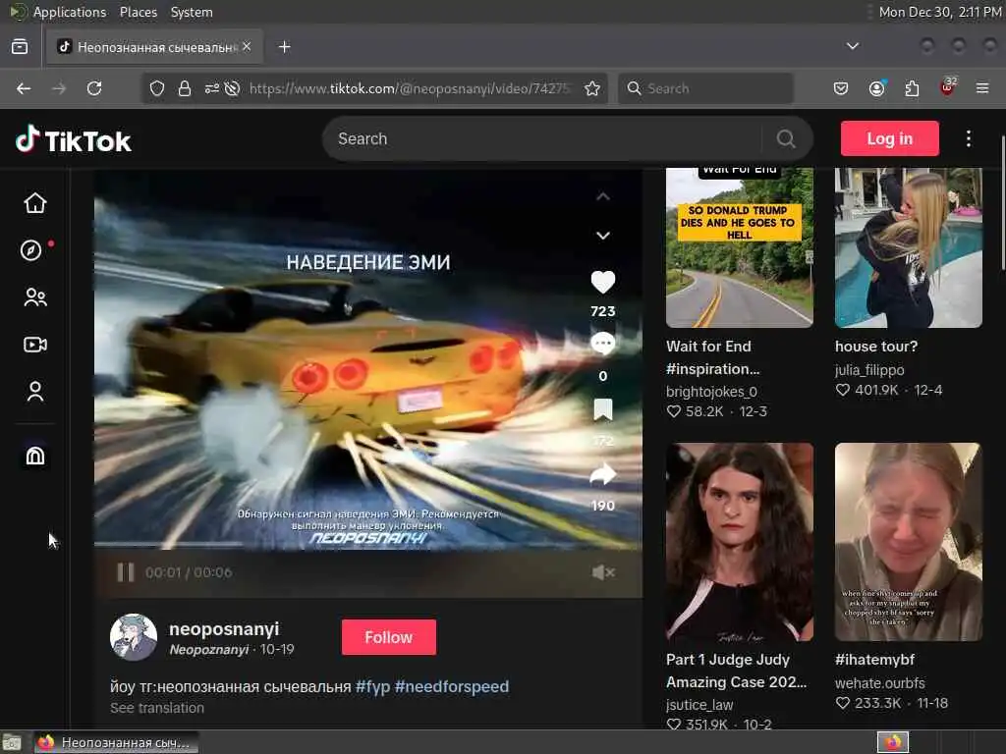This screenshot has width=1006, height=754.
Task: Click the show desktop icon in taskbar
Action: 11,742
